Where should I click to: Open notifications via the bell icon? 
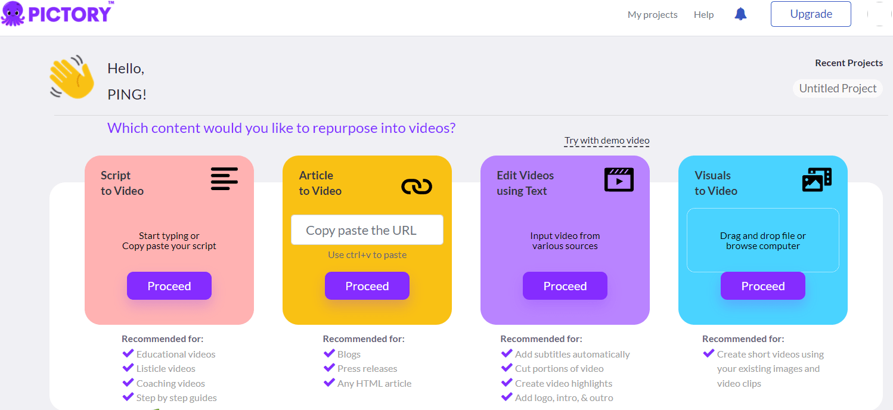740,13
